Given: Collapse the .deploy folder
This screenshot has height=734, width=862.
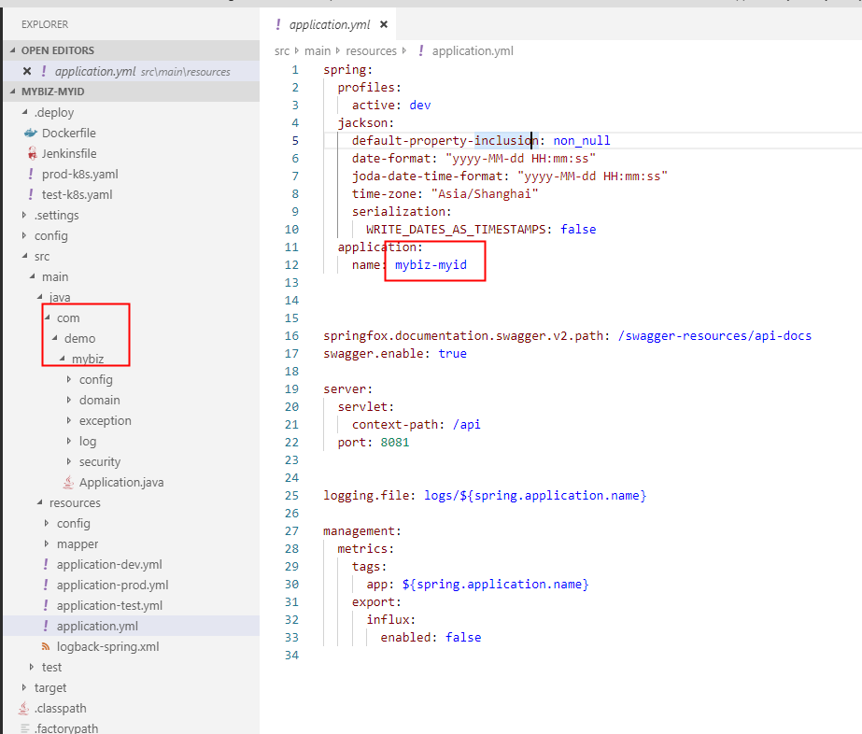Looking at the screenshot, I should click(x=24, y=112).
